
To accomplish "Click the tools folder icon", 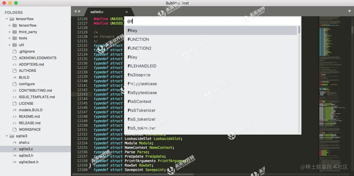I will (x=15, y=38).
